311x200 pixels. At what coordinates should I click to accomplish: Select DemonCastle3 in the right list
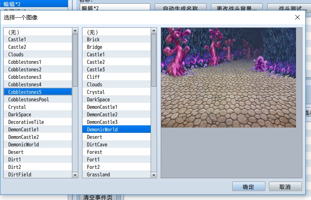point(117,122)
